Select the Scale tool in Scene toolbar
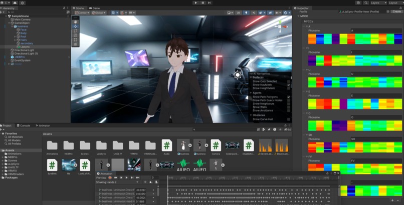The image size is (404, 205). (x=75, y=35)
